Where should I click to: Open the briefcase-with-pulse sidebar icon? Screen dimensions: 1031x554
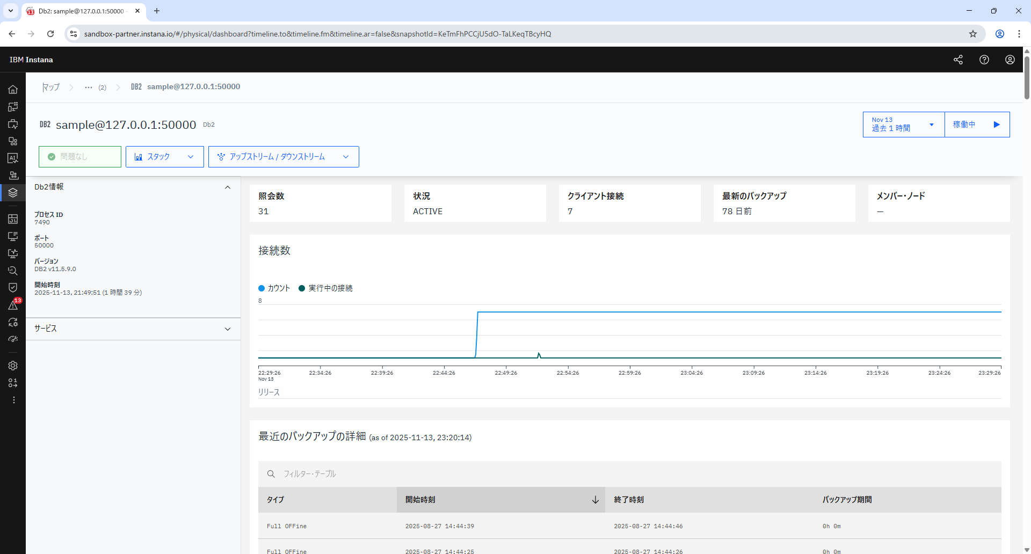coord(13,124)
